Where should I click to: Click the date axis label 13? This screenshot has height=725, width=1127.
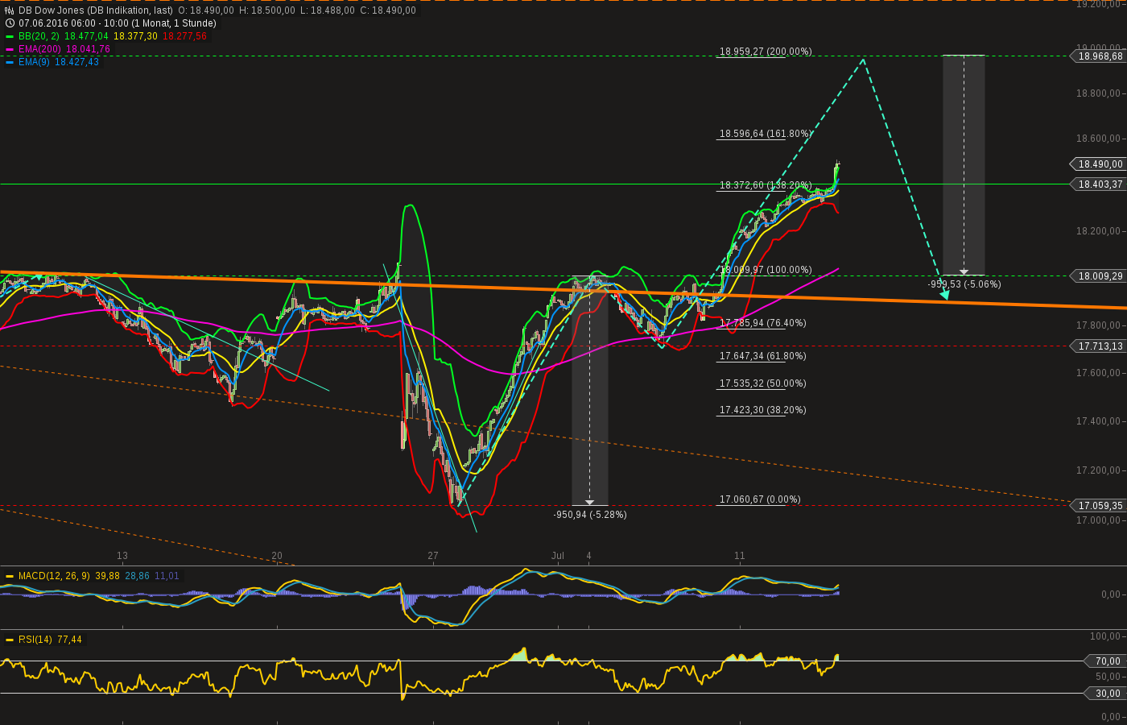point(122,556)
